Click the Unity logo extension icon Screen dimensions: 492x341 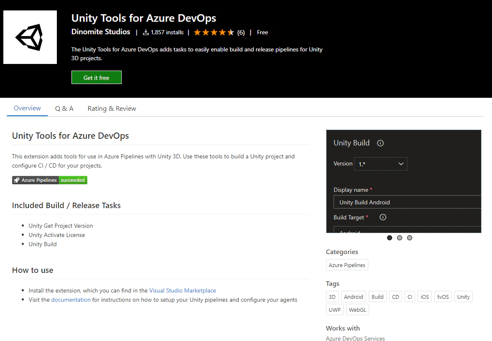point(30,37)
